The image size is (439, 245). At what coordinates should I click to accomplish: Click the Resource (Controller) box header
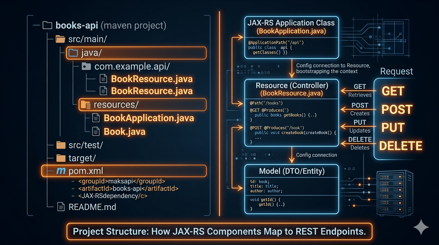pos(292,89)
